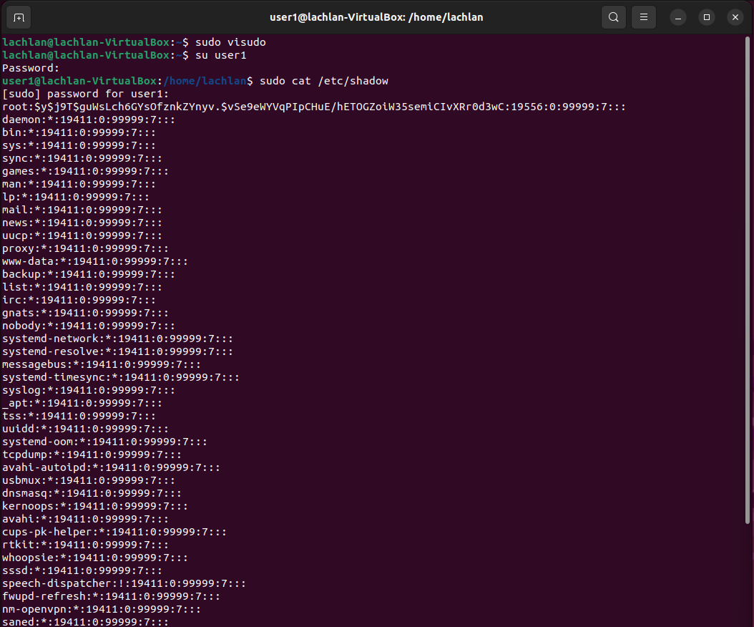The height and width of the screenshot is (627, 754).
Task: Open the terminal search tool
Action: pos(613,16)
